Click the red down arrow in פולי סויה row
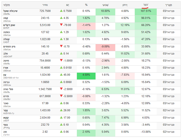Viewport: 182px width, 138px height. pos(61,89)
